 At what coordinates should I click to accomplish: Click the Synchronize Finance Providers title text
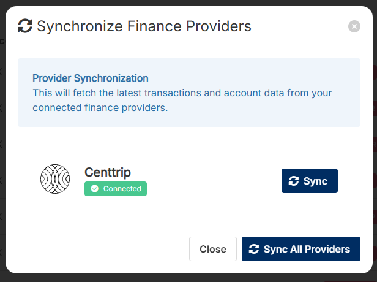[x=144, y=26]
